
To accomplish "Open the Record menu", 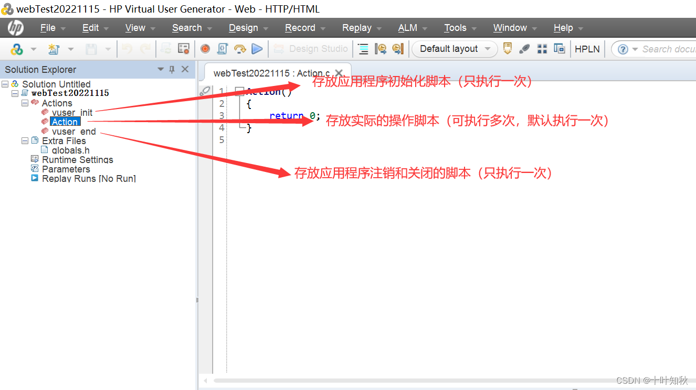I will pyautogui.click(x=300, y=28).
